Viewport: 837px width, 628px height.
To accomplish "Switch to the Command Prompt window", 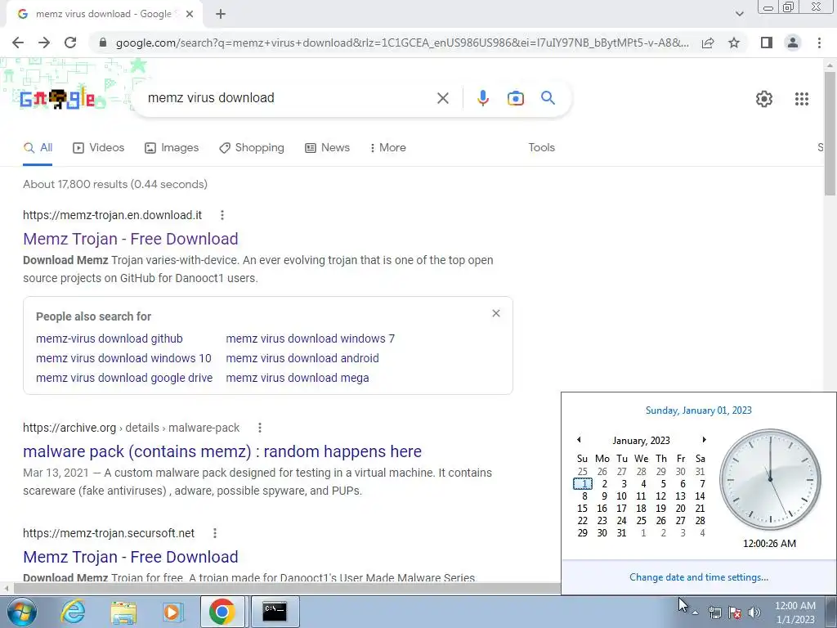I will click(275, 612).
